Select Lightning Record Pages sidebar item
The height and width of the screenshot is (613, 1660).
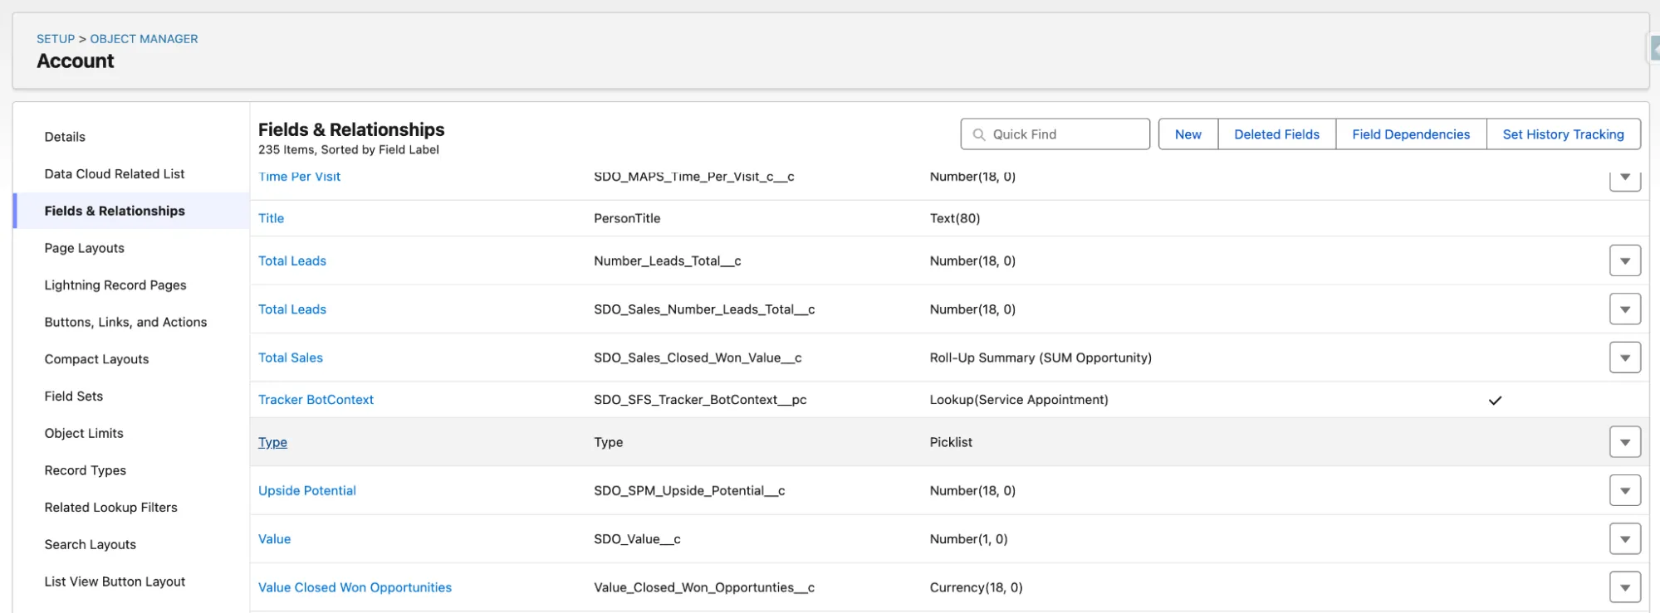coord(115,285)
